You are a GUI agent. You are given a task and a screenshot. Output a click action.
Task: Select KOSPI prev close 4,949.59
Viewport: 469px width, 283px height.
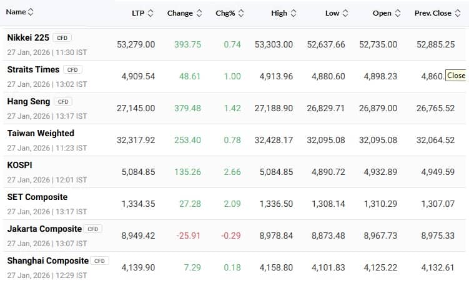click(438, 172)
